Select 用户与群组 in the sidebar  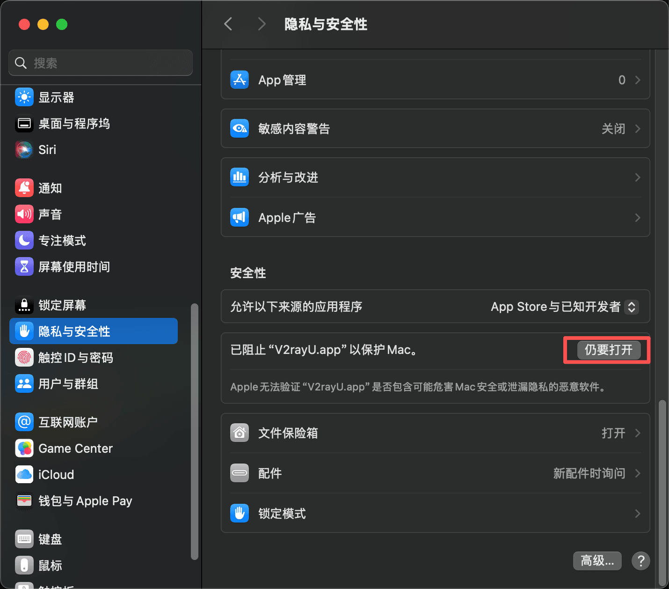point(94,384)
